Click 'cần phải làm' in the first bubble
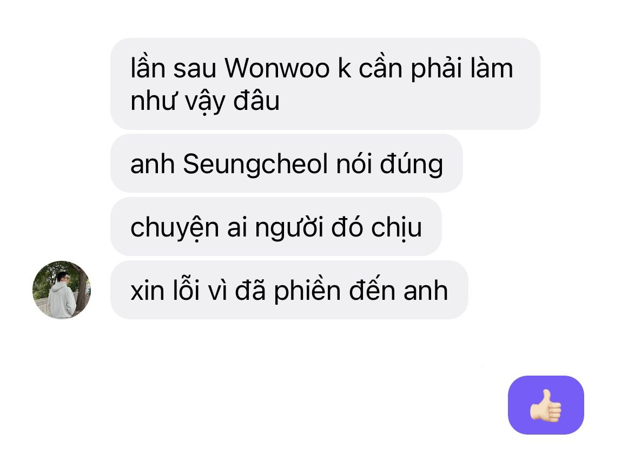Image resolution: width=641 pixels, height=453 pixels. tap(436, 69)
